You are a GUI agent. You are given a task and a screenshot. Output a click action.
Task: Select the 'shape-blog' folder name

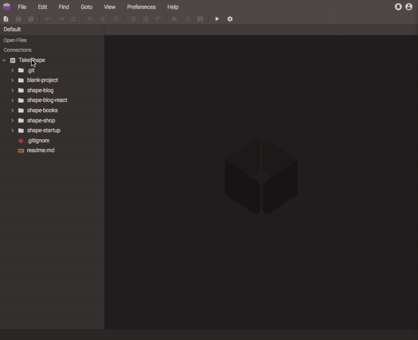pos(40,90)
